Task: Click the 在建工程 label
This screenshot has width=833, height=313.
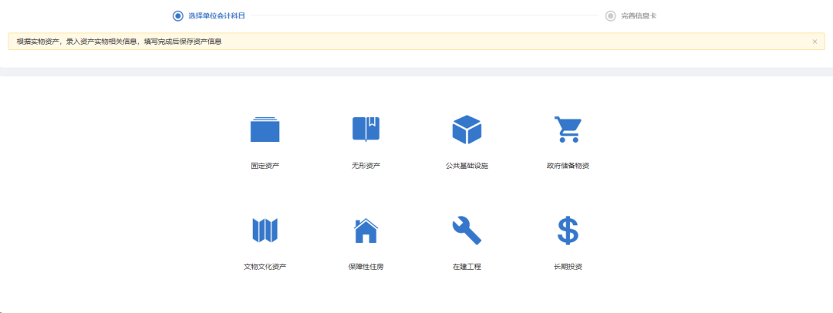Action: click(467, 267)
